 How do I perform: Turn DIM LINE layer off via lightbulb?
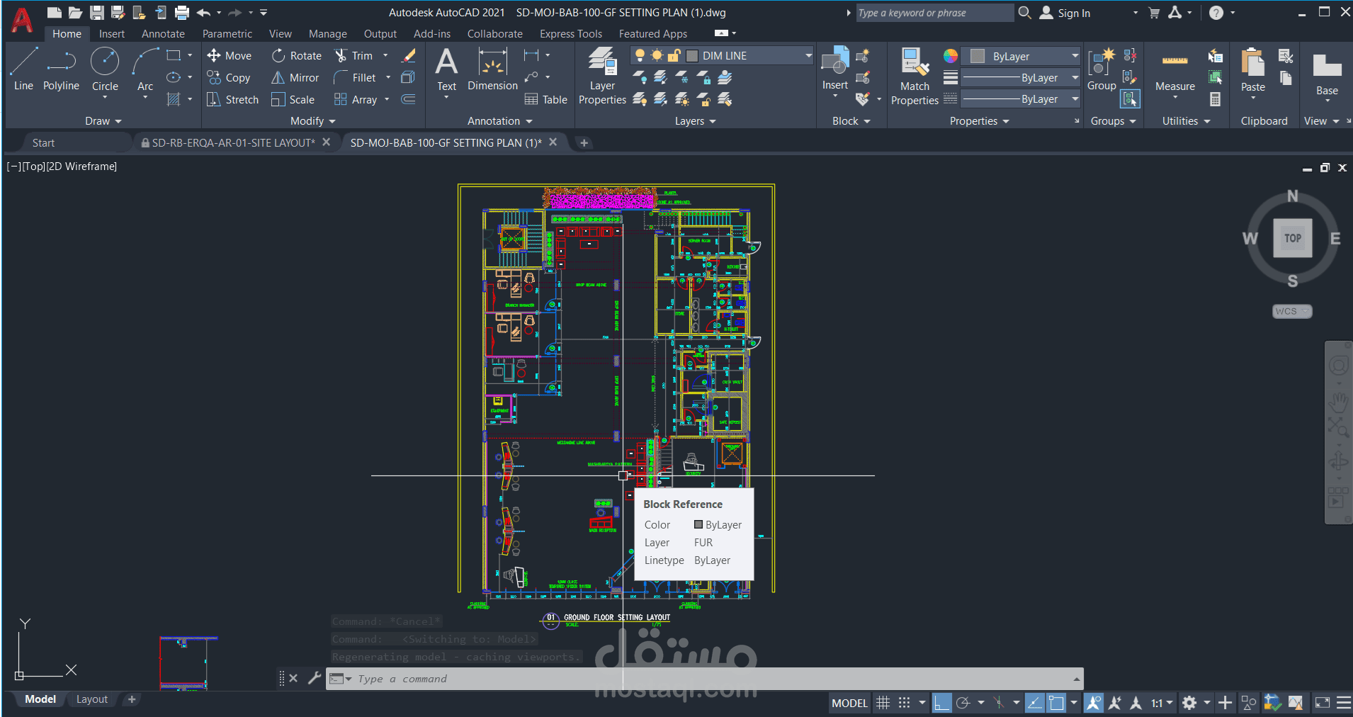coord(640,56)
